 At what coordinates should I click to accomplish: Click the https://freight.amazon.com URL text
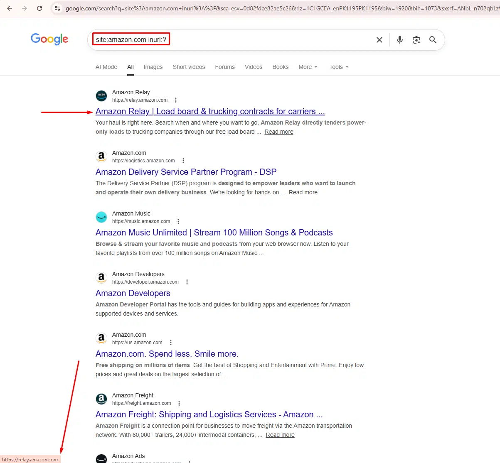click(x=142, y=403)
